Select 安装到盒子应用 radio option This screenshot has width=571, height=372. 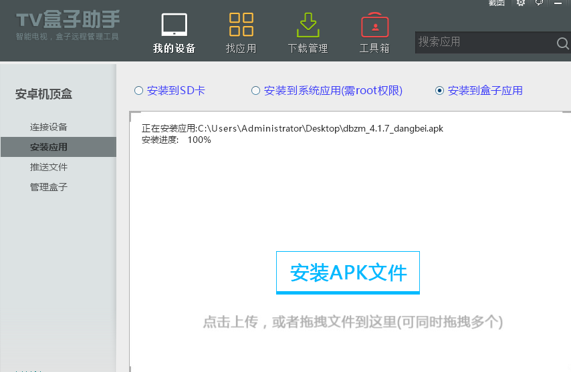click(x=439, y=91)
